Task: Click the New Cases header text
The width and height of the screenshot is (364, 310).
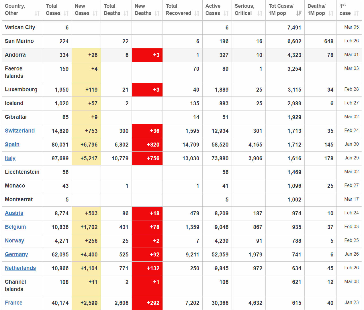Action: tap(82, 9)
